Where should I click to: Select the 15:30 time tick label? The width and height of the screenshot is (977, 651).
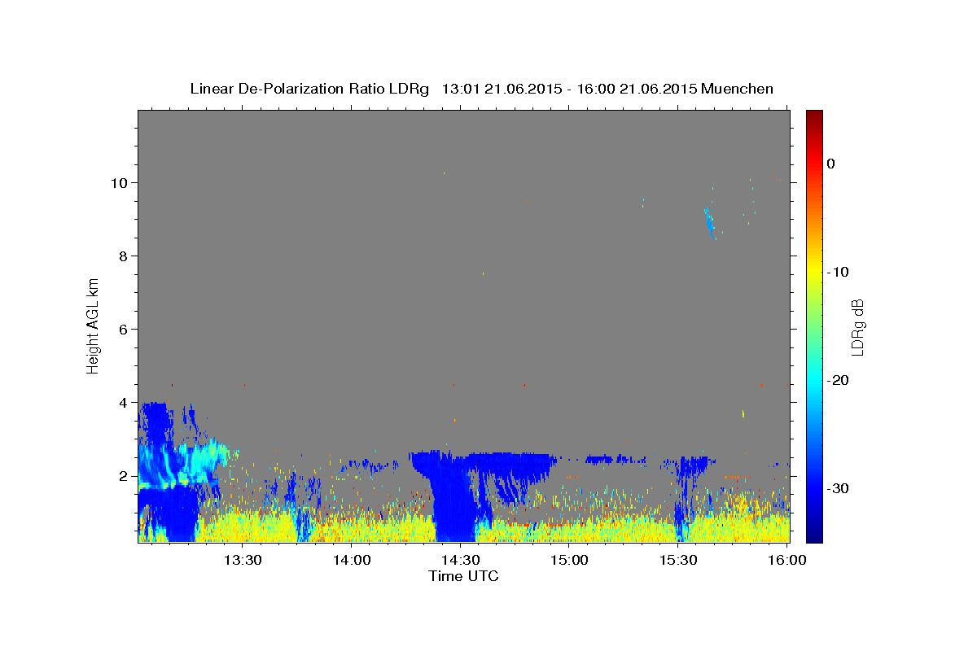[678, 560]
